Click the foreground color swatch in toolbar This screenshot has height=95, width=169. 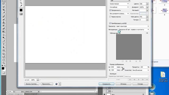coord(3,68)
